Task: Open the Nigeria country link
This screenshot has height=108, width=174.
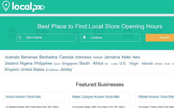Action: [27, 63]
